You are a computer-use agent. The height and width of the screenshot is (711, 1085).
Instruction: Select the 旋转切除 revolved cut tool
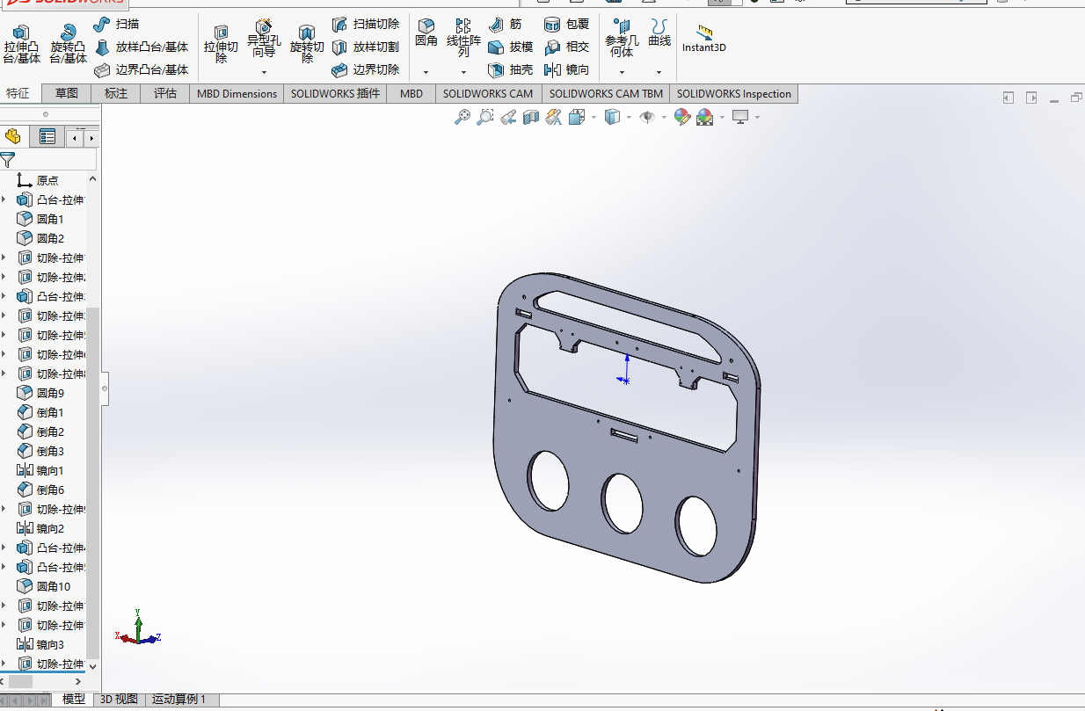point(307,45)
